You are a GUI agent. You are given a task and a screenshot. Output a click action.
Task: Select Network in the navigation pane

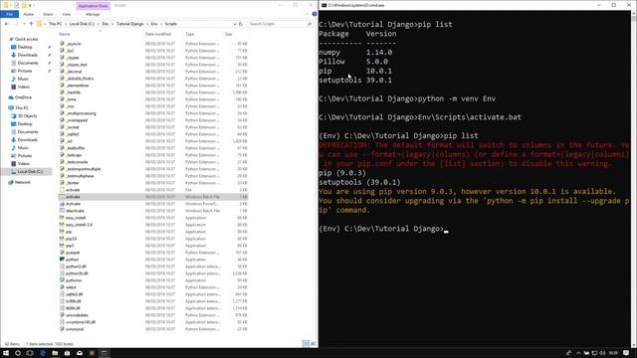click(x=22, y=182)
